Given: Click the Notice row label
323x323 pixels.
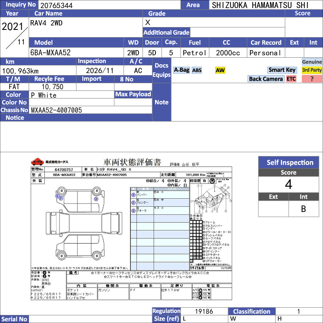Looking at the screenshot, I should point(15,117).
